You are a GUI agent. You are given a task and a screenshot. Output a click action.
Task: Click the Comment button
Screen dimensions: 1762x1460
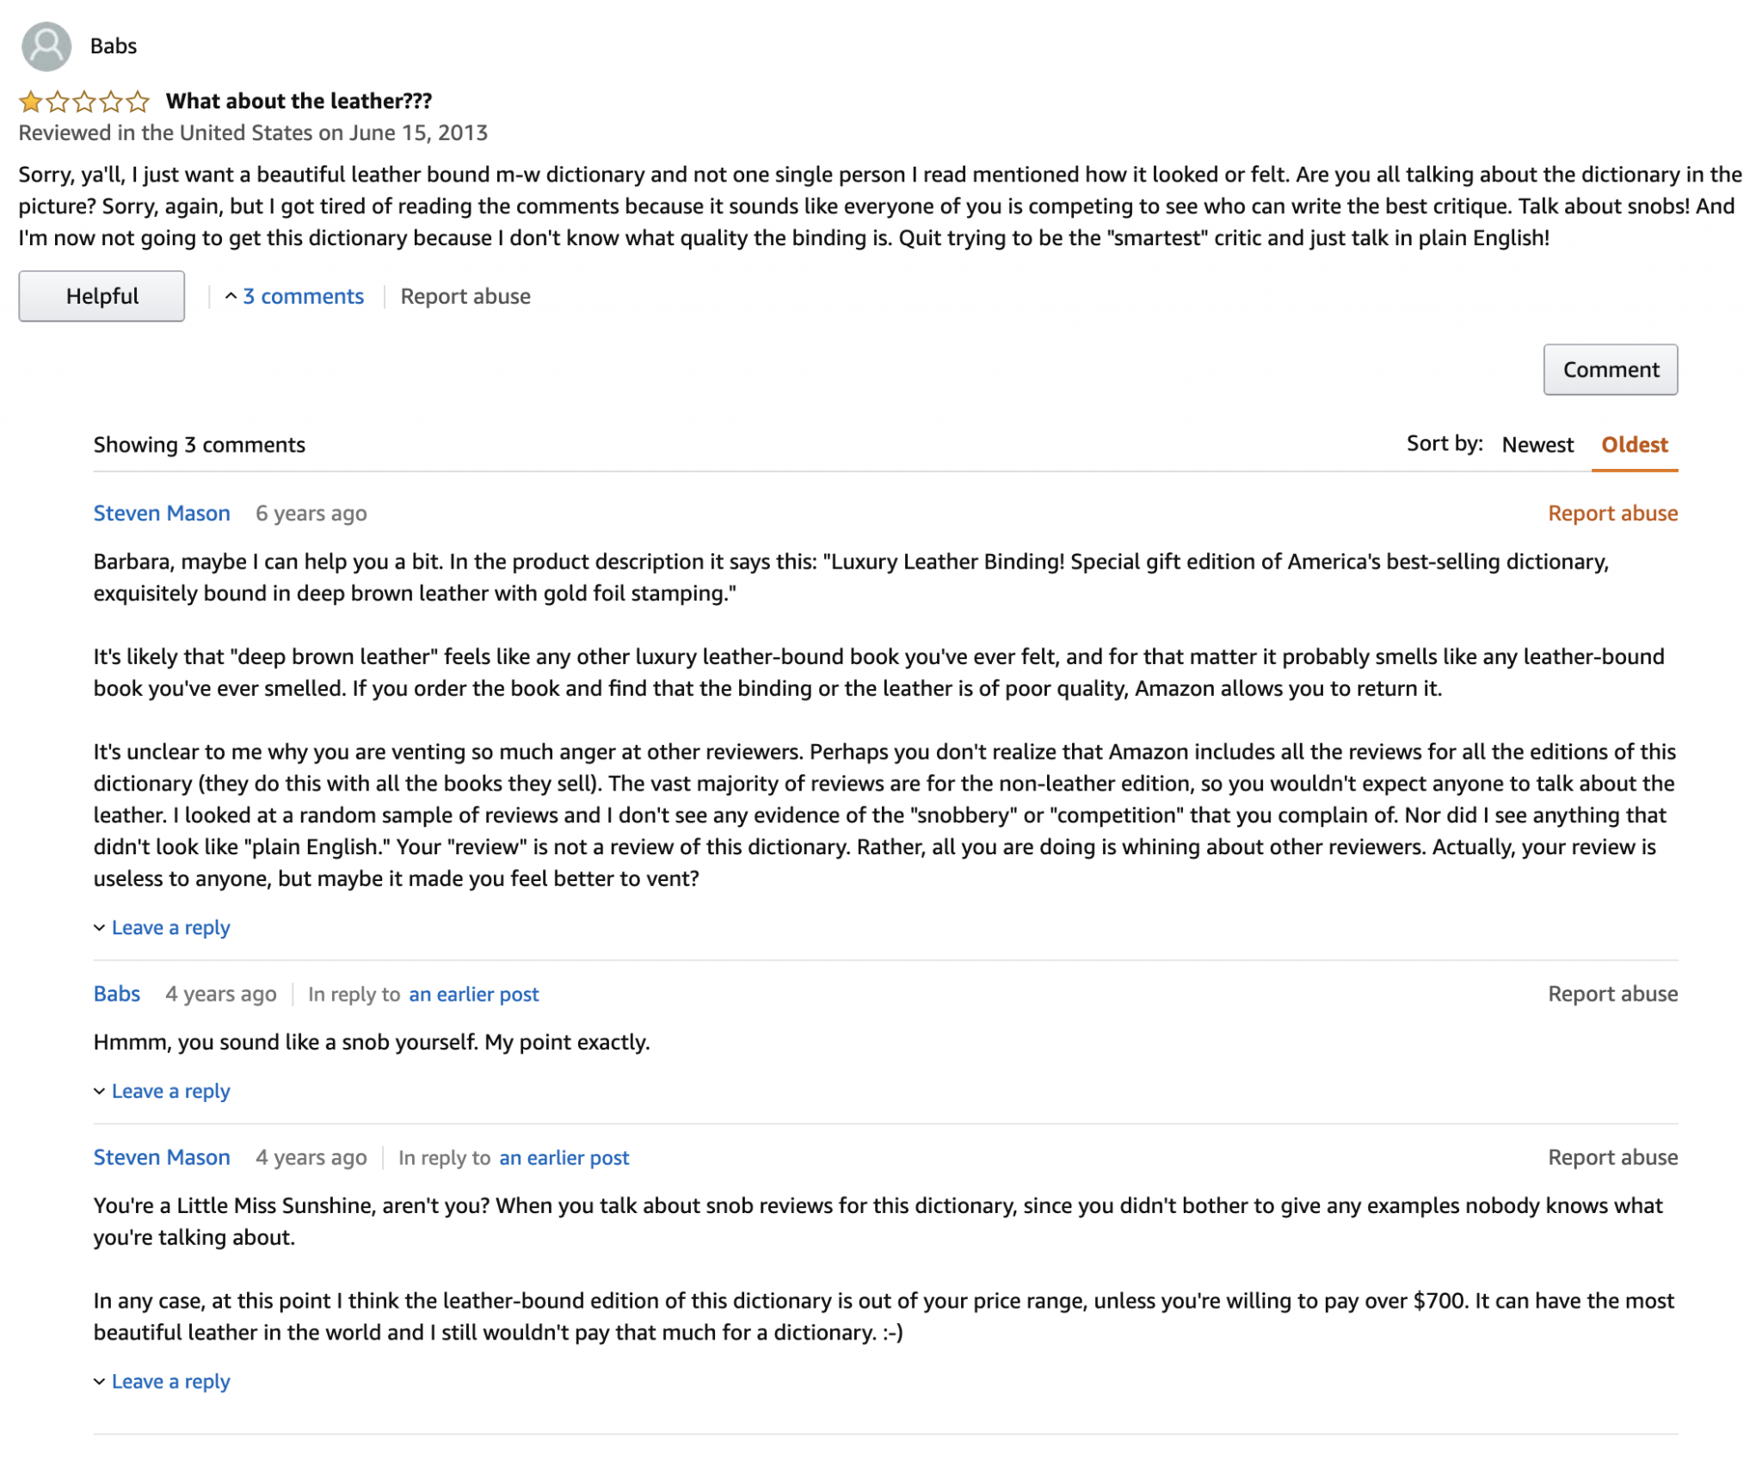1610,369
